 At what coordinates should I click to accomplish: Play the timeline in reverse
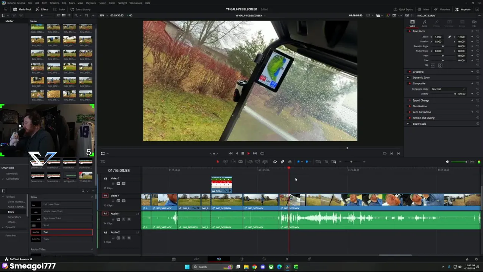click(237, 153)
